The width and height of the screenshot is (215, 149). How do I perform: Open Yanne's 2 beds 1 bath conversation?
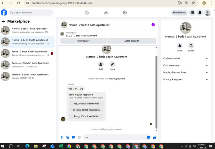(x=27, y=53)
